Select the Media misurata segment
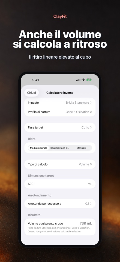Image resolution: width=120 pixels, height=262 pixels. (38, 148)
